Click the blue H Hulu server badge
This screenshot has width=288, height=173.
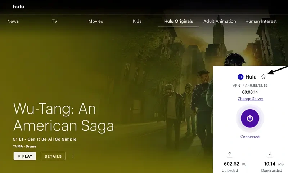(240, 77)
